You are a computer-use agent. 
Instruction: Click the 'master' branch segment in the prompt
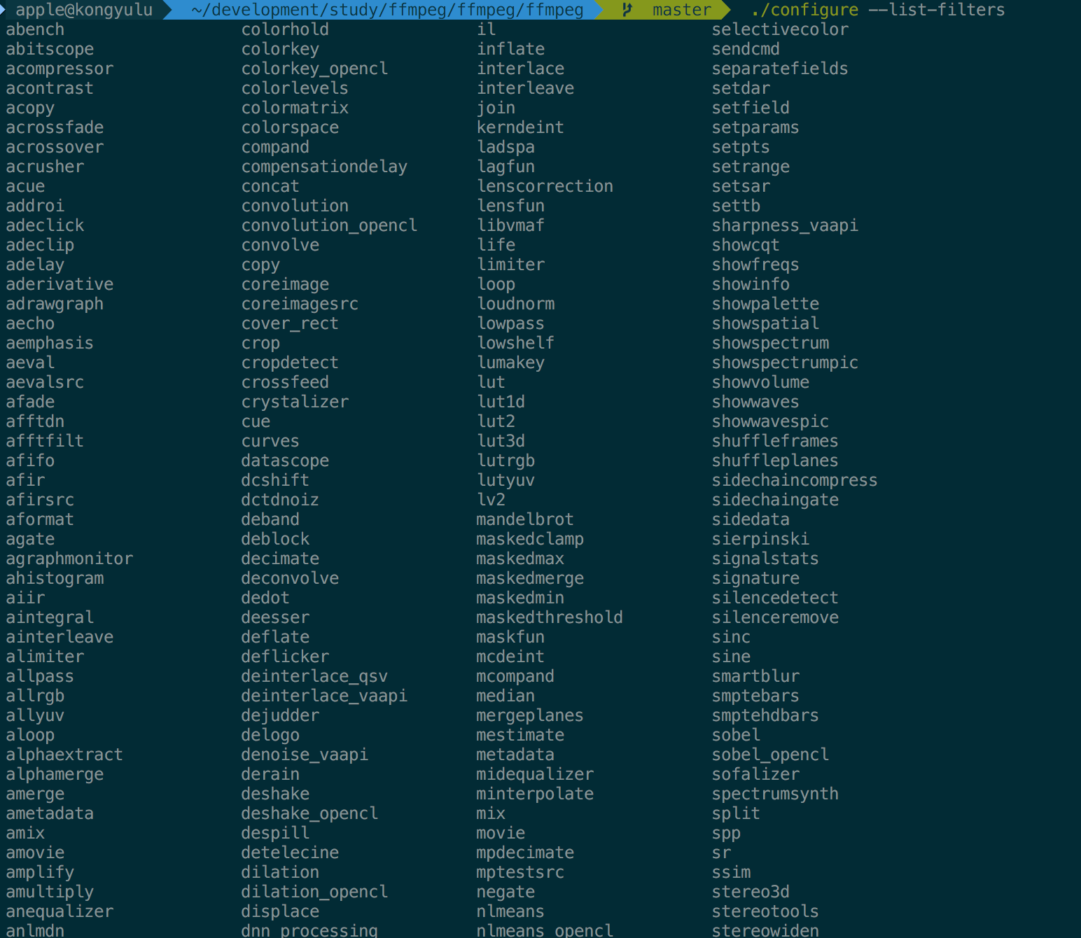[681, 10]
